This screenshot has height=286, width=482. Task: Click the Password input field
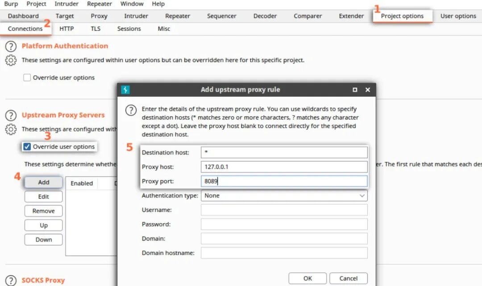pos(284,224)
